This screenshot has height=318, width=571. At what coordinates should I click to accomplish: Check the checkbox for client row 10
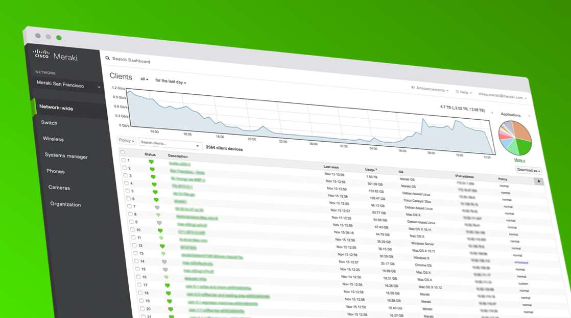tap(133, 229)
